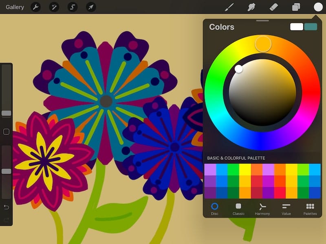Switch to the Harmony color tab
The width and height of the screenshot is (326, 244).
[262, 209]
